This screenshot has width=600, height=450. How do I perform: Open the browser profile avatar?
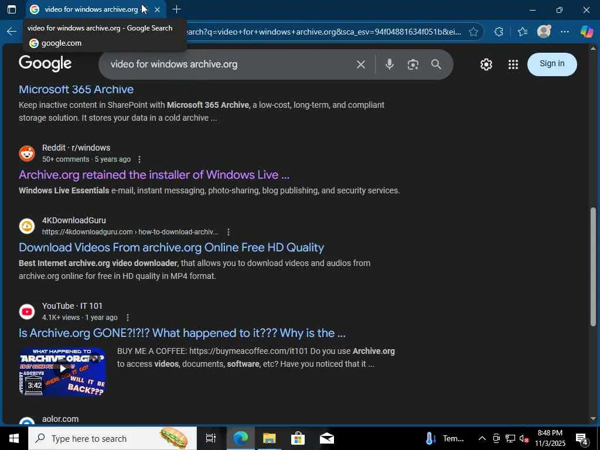click(544, 32)
